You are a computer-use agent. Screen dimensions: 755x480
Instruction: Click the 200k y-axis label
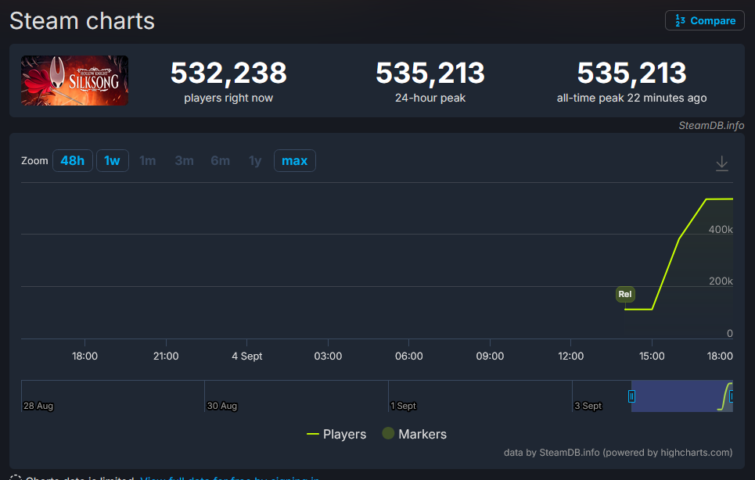[721, 281]
